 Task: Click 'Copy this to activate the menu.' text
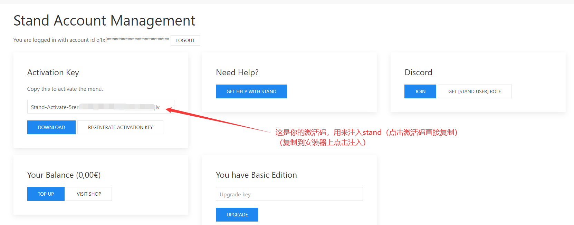(65, 89)
